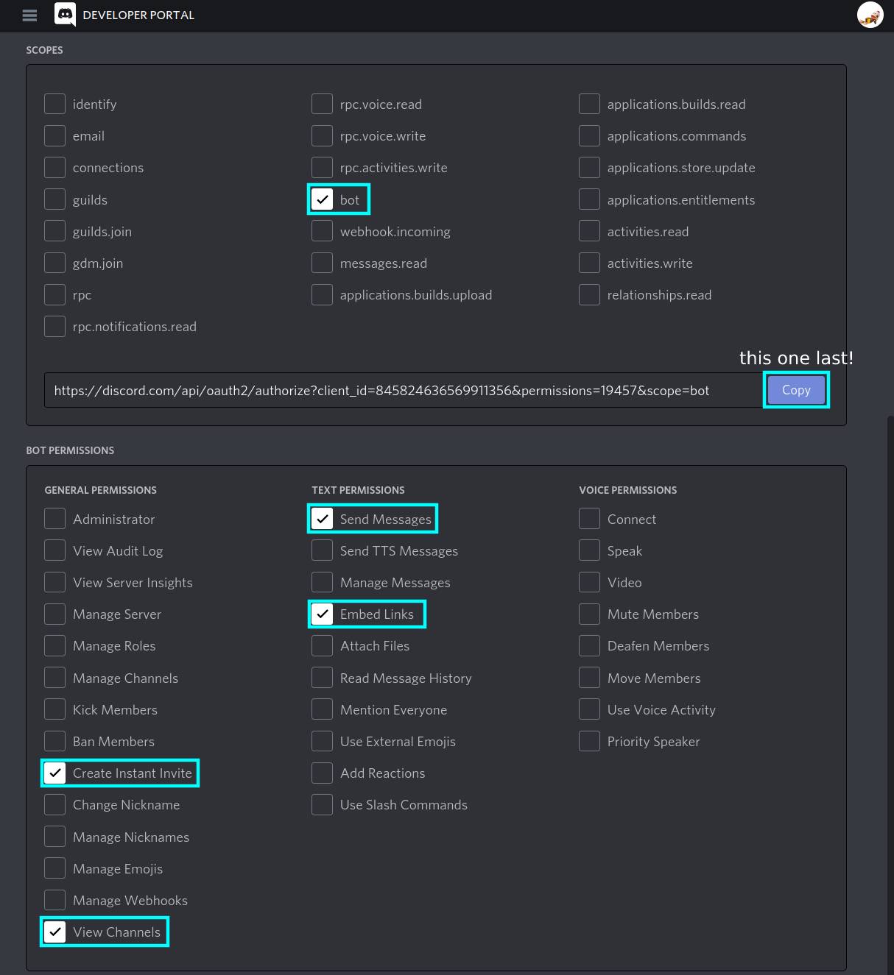Tick the email scope checkbox

(54, 135)
